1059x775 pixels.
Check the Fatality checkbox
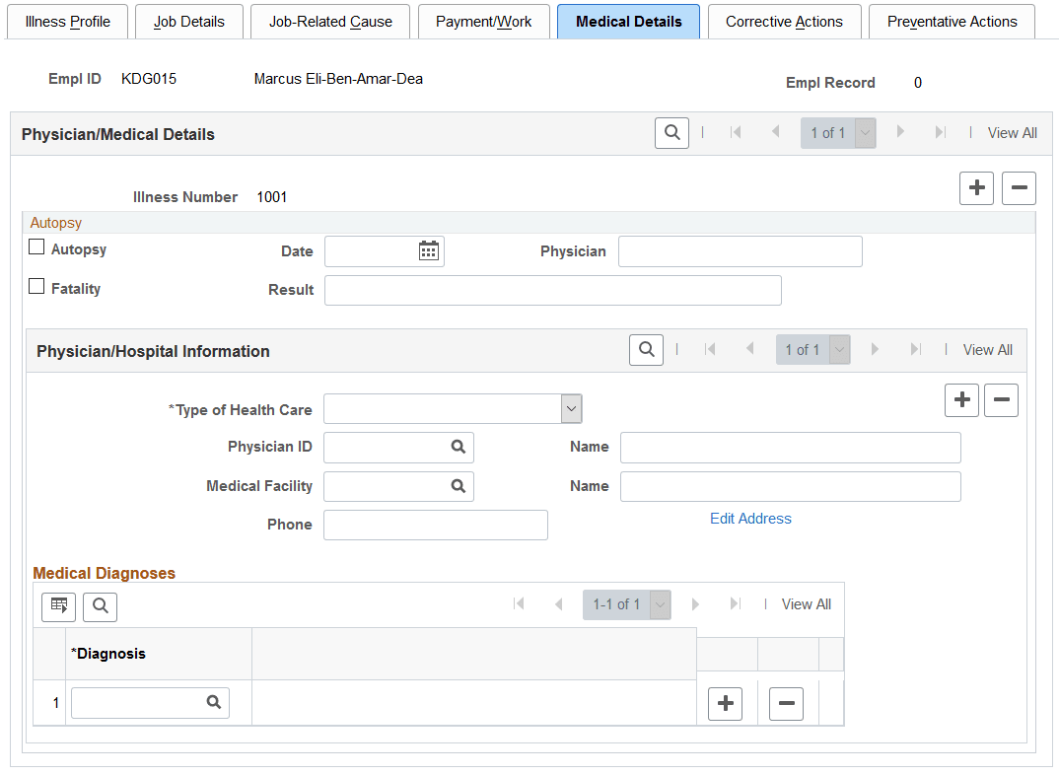tap(36, 286)
